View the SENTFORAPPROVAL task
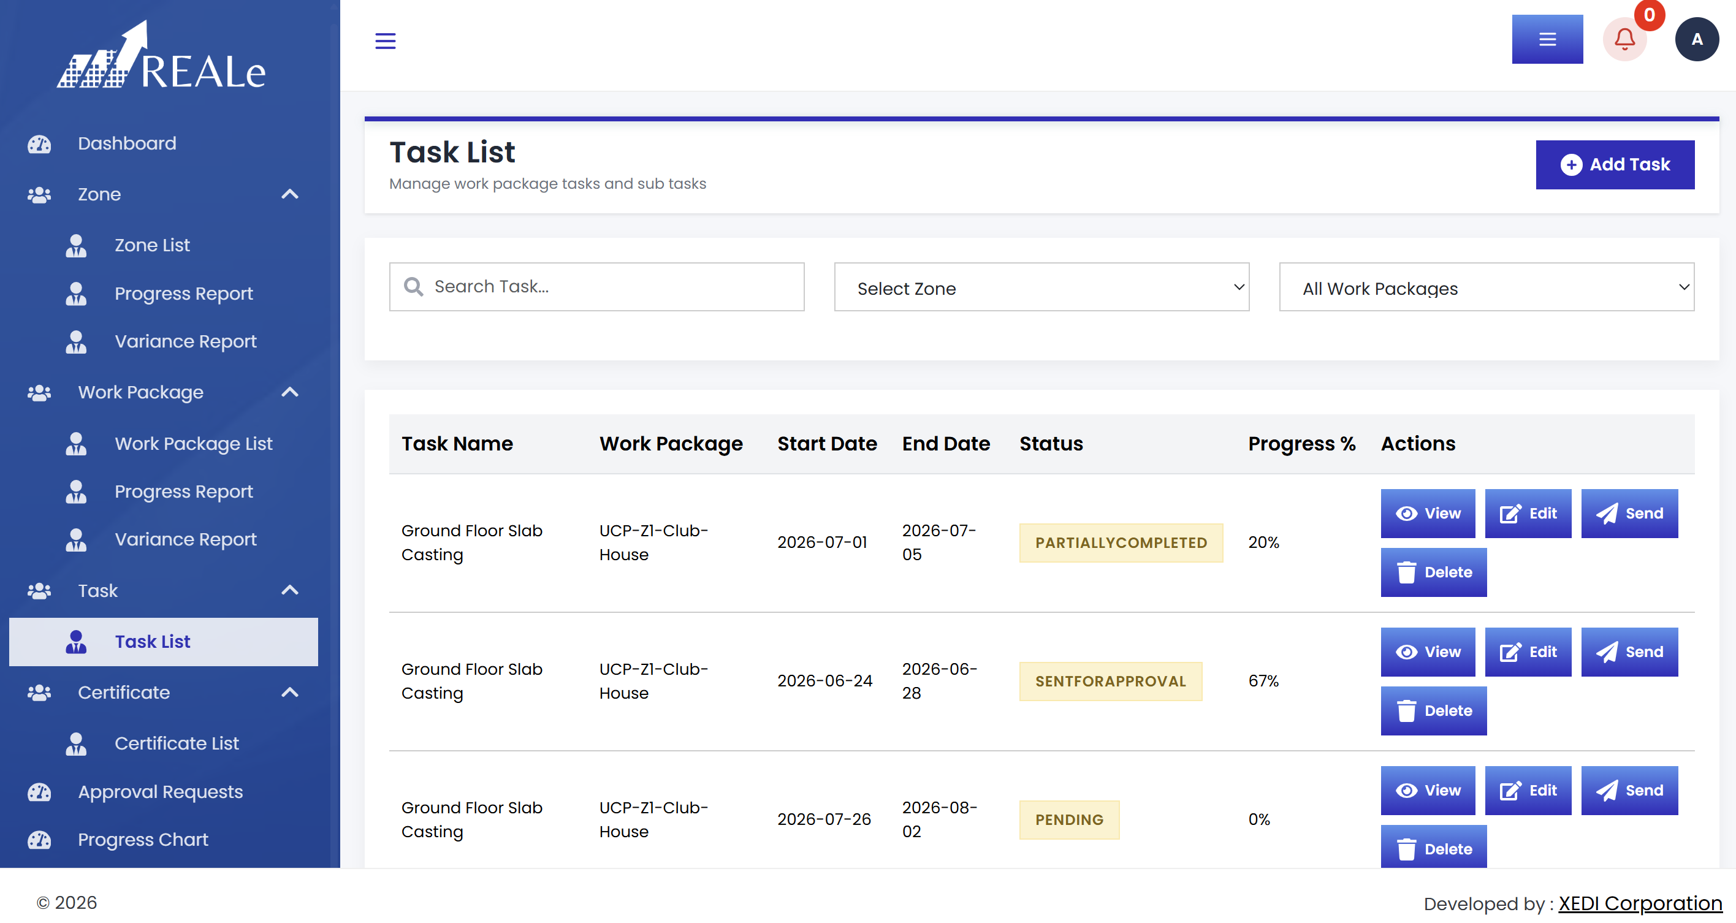 [1427, 653]
